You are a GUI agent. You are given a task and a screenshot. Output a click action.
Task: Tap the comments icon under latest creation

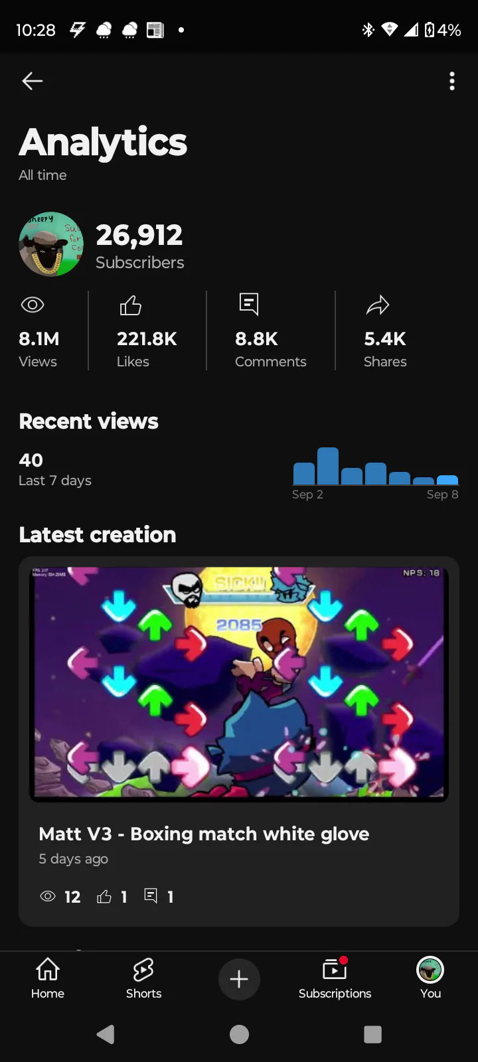click(151, 896)
